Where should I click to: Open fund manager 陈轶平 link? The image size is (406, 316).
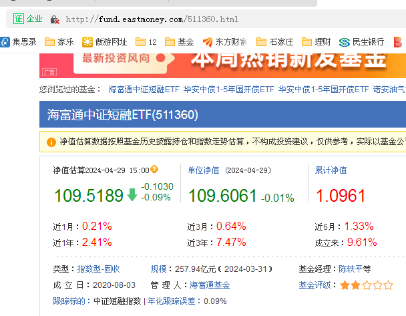tap(351, 269)
